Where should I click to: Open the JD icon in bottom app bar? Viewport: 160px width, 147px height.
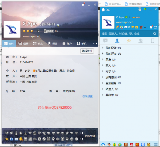tap(131, 145)
